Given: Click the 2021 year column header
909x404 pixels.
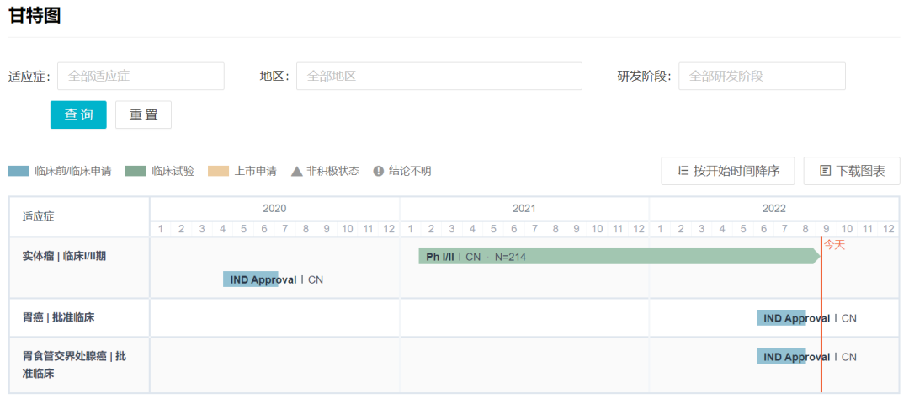Looking at the screenshot, I should tap(524, 209).
